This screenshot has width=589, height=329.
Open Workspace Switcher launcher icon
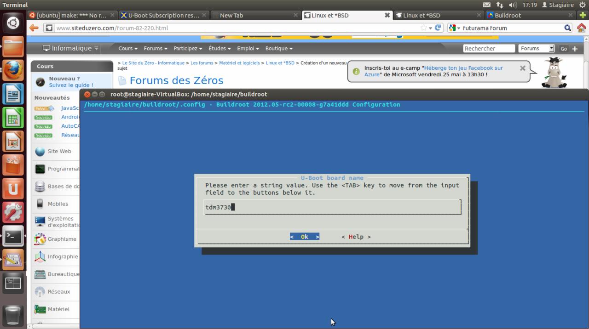pos(12,284)
